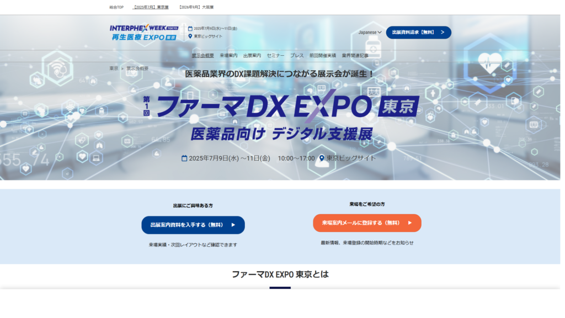Screen dimensions: 565x318
Task: Click the 出展資料請求【無料】 button
Action: [x=418, y=33]
